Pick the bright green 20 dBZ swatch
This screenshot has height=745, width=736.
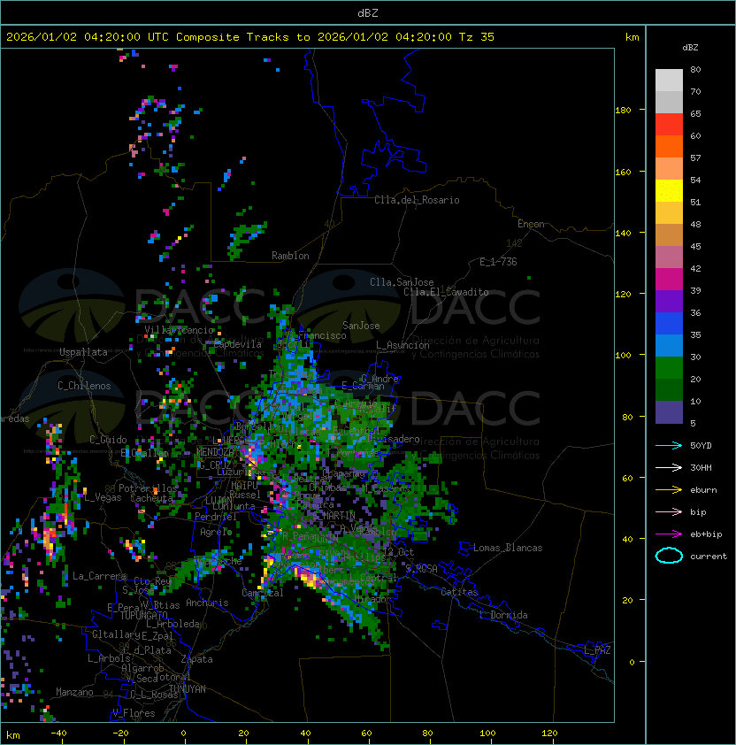point(669,368)
